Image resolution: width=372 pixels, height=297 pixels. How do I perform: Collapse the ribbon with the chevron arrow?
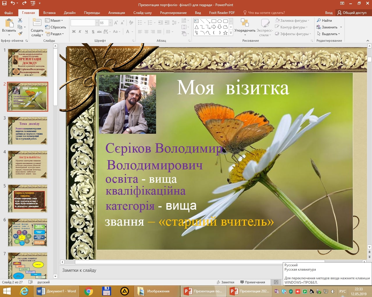368,41
